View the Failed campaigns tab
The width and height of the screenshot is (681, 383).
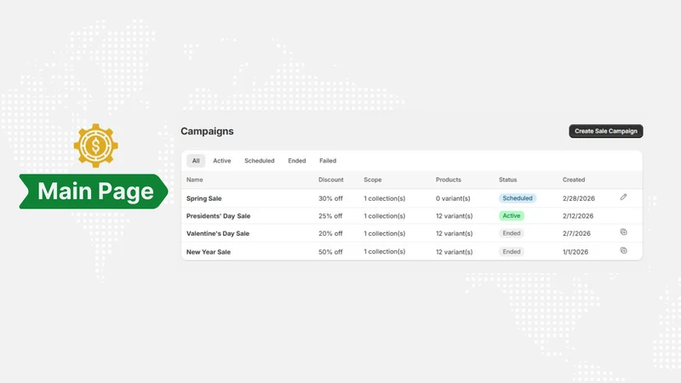tap(328, 161)
